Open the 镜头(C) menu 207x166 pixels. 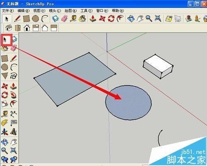pos(55,11)
